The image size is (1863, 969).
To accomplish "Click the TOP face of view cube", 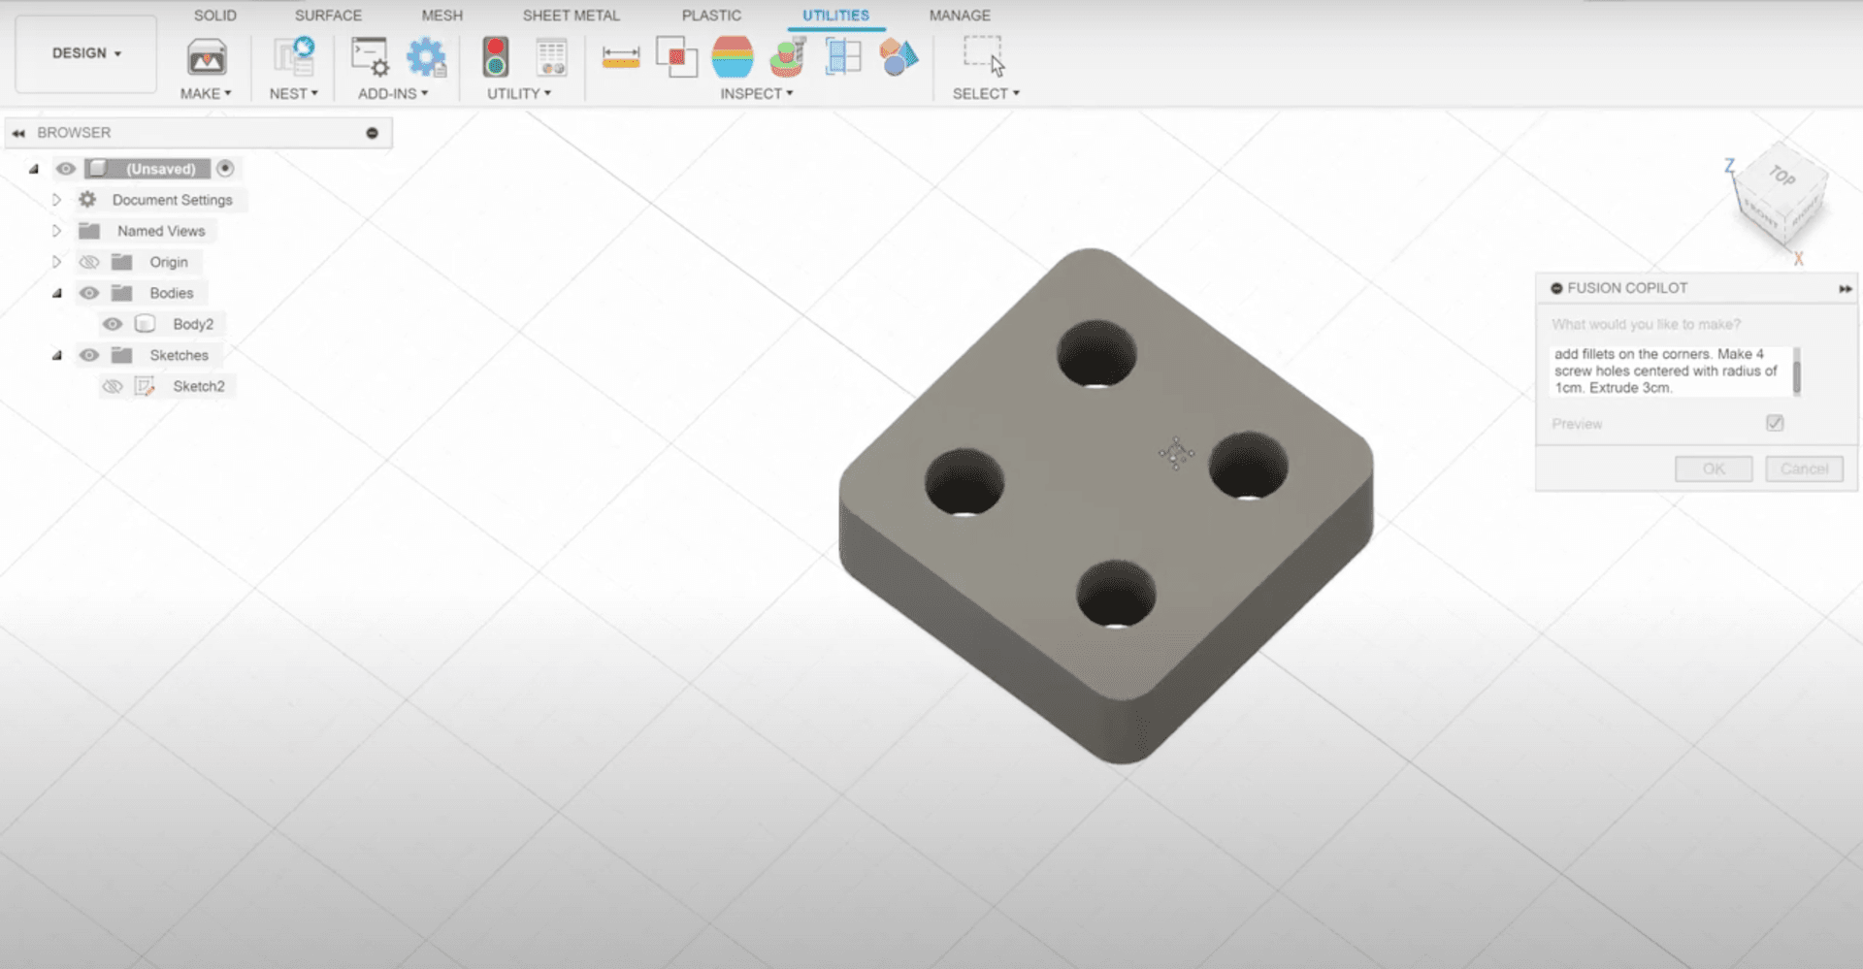I will pyautogui.click(x=1781, y=177).
